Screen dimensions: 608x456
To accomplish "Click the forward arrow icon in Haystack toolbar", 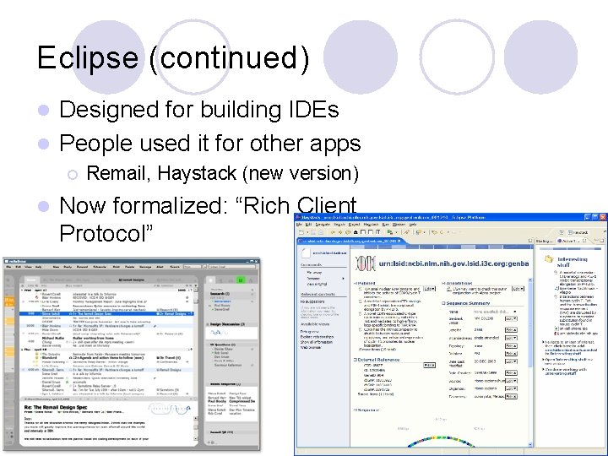I will click(x=340, y=232).
